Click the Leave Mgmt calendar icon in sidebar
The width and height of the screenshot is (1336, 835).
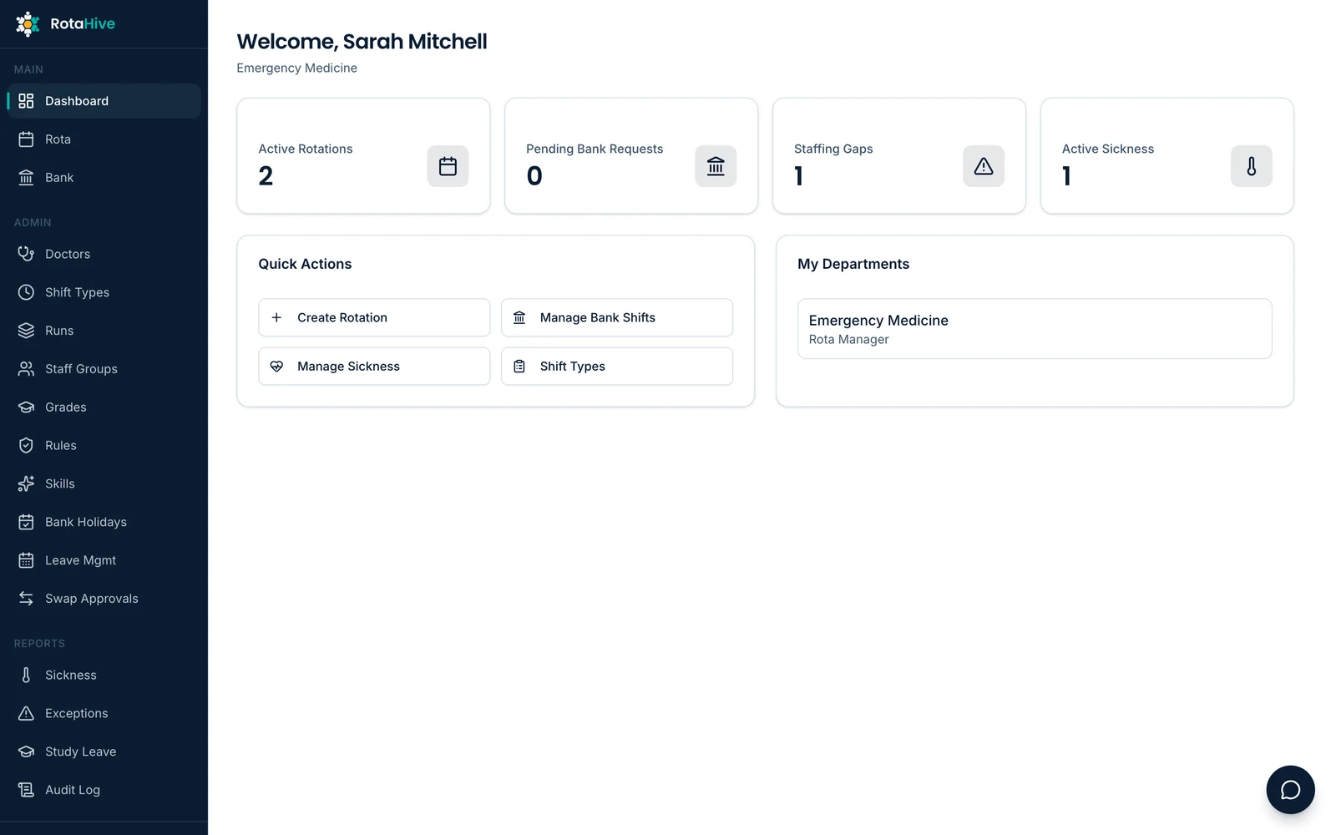[x=26, y=560]
